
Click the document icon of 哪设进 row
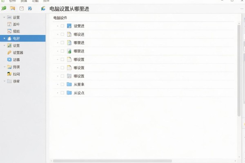click(69, 34)
